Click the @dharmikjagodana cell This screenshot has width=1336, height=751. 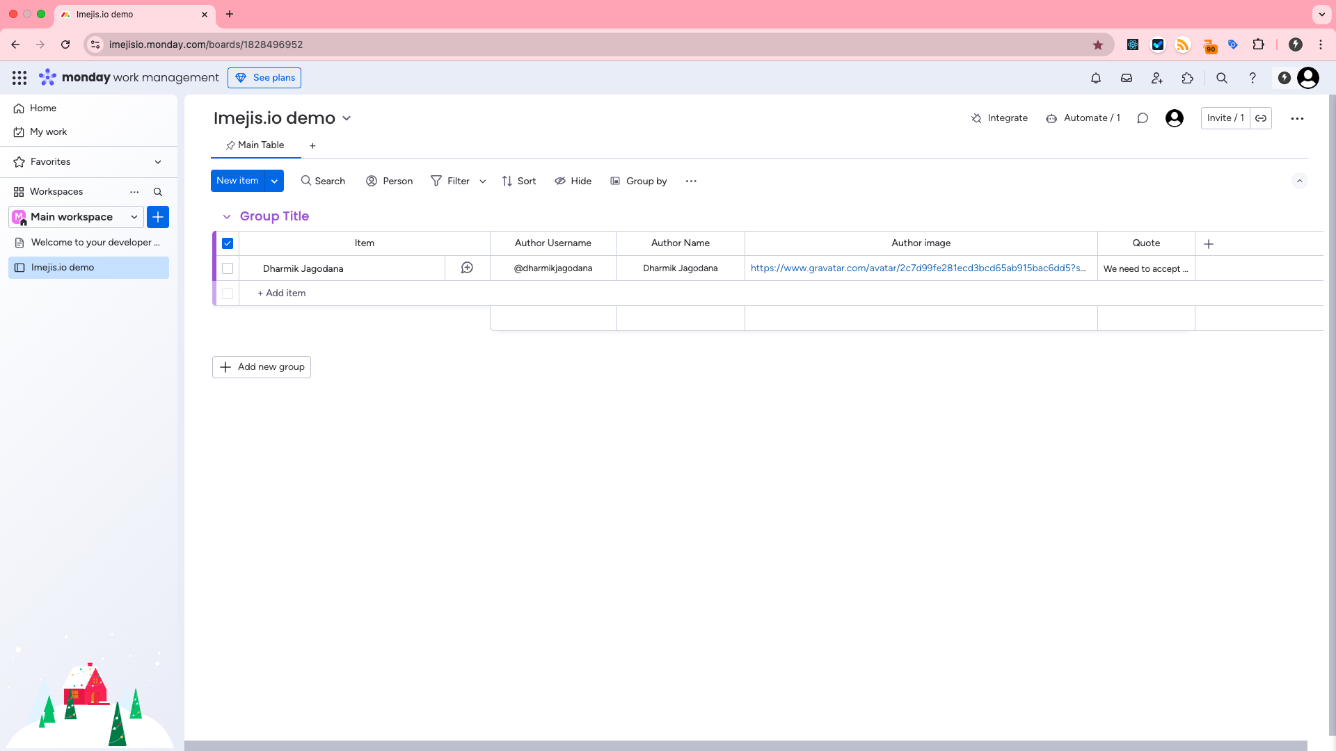pyautogui.click(x=553, y=268)
